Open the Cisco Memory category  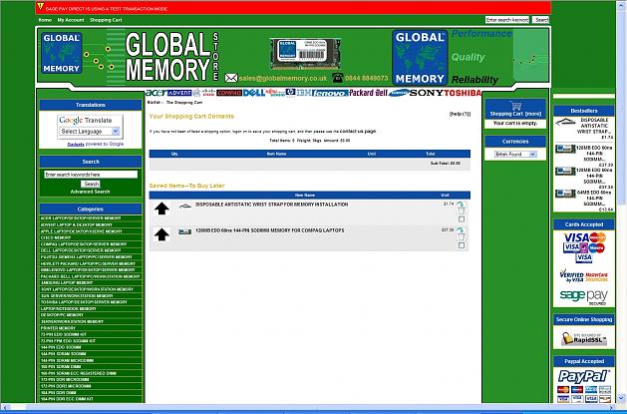tap(56, 237)
